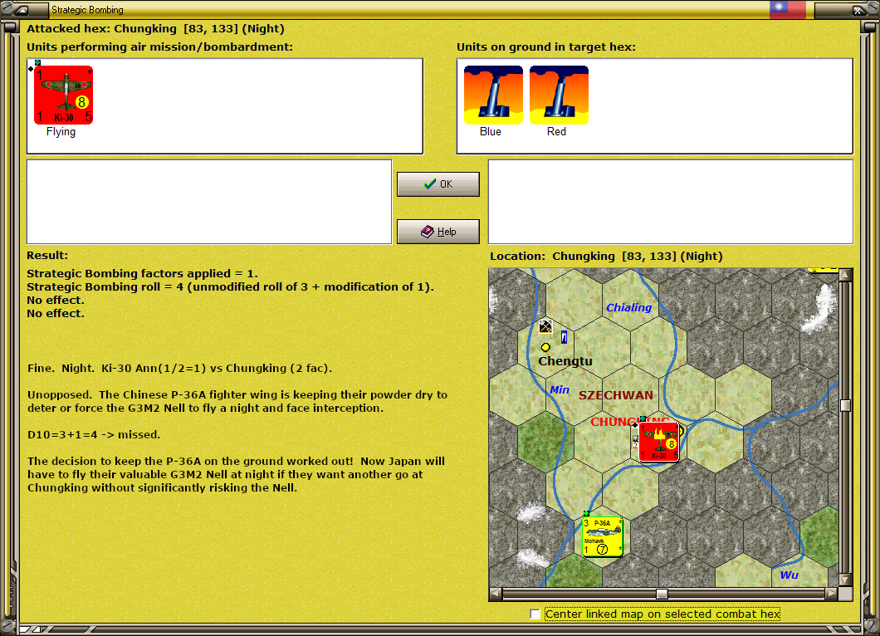Select the Red factory icon

(x=559, y=95)
